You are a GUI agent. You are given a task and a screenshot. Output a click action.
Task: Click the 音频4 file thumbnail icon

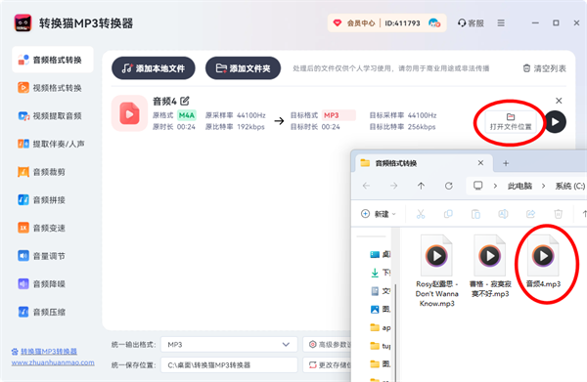pos(129,113)
